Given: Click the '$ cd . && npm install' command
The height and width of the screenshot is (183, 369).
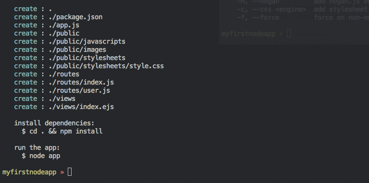Looking at the screenshot, I should point(62,131).
